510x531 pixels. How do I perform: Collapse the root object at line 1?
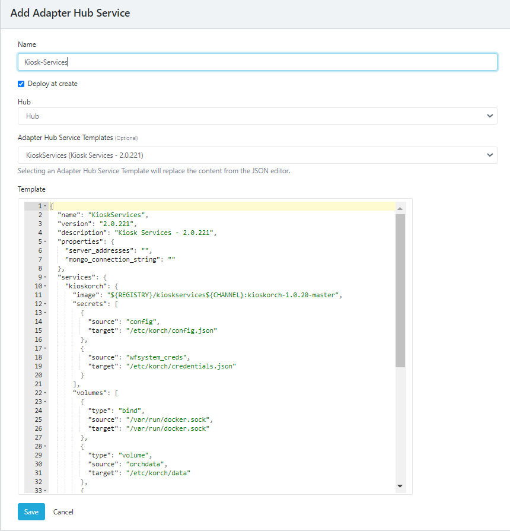click(x=45, y=206)
